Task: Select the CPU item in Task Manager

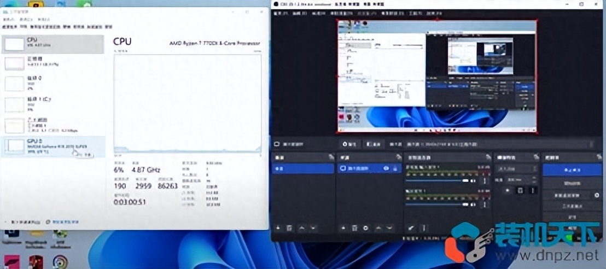Action: coord(53,44)
